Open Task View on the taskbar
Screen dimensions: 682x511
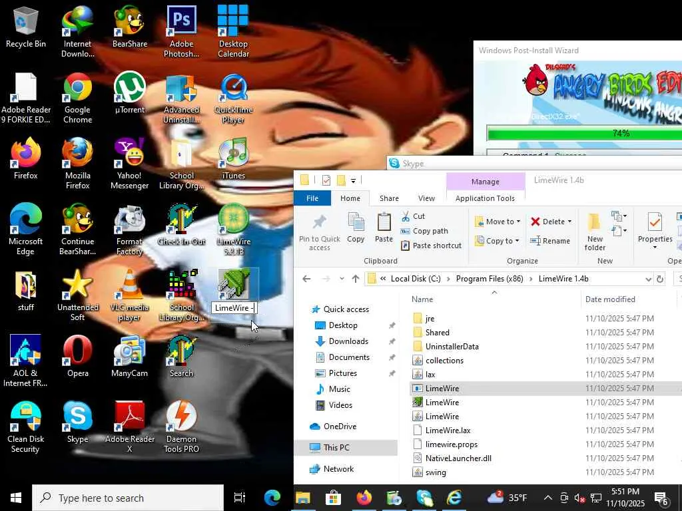tap(240, 498)
